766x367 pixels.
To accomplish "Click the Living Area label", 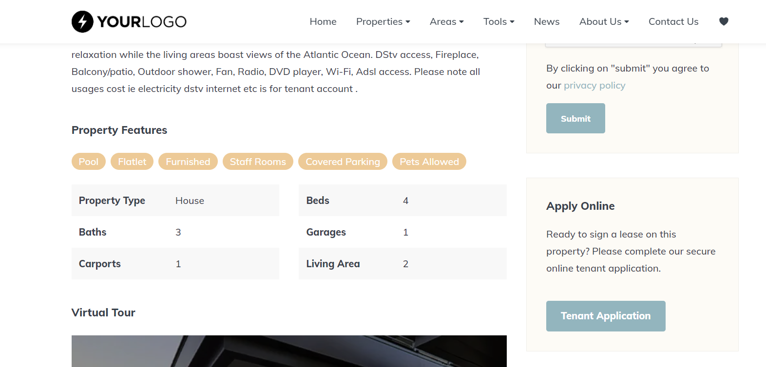I will [x=333, y=264].
